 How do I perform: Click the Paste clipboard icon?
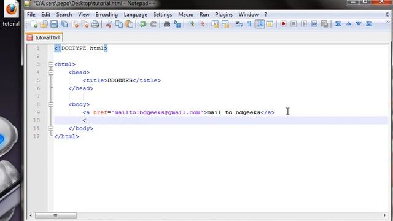point(130,24)
